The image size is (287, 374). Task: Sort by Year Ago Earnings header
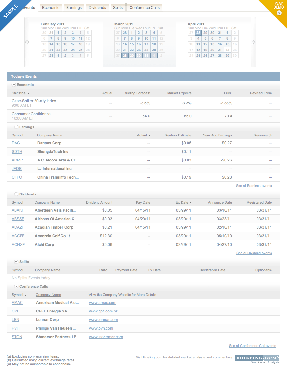pyautogui.click(x=217, y=135)
